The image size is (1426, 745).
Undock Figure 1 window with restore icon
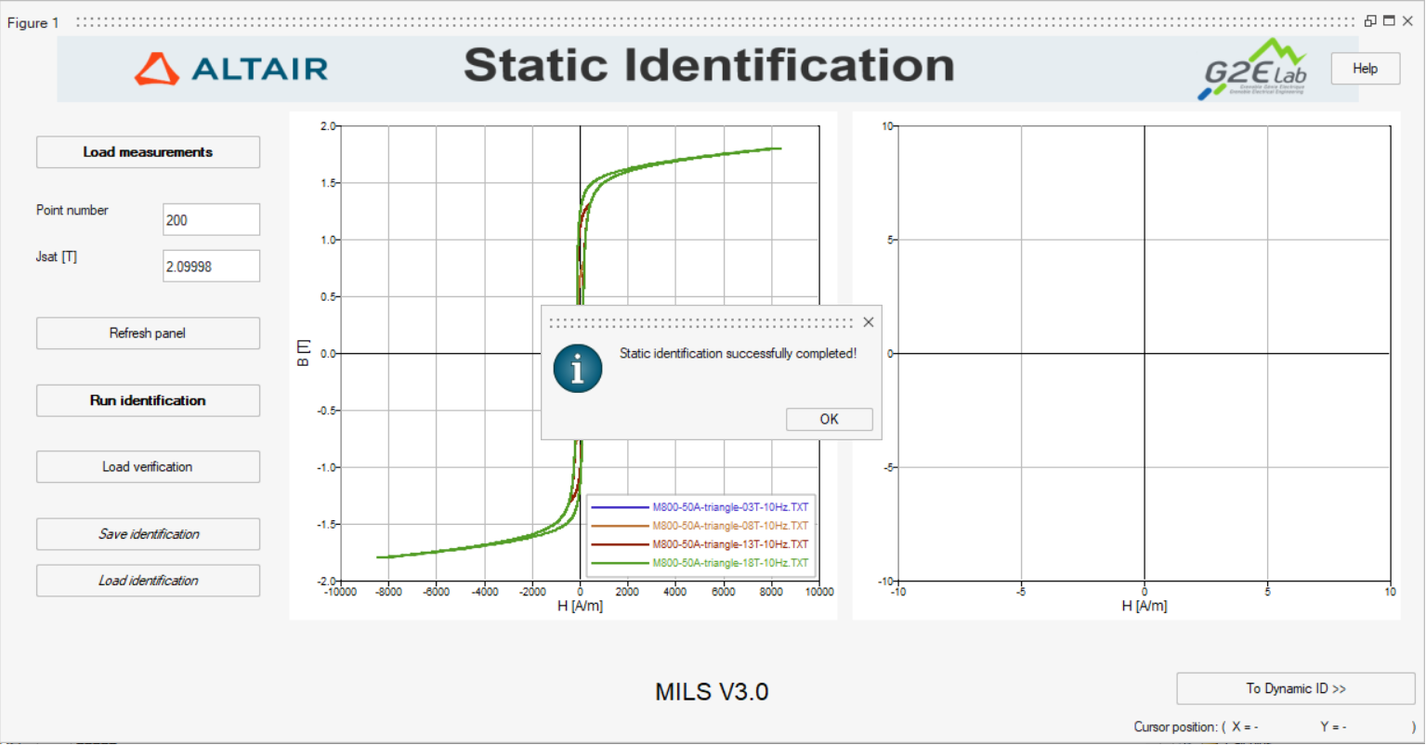[x=1370, y=21]
